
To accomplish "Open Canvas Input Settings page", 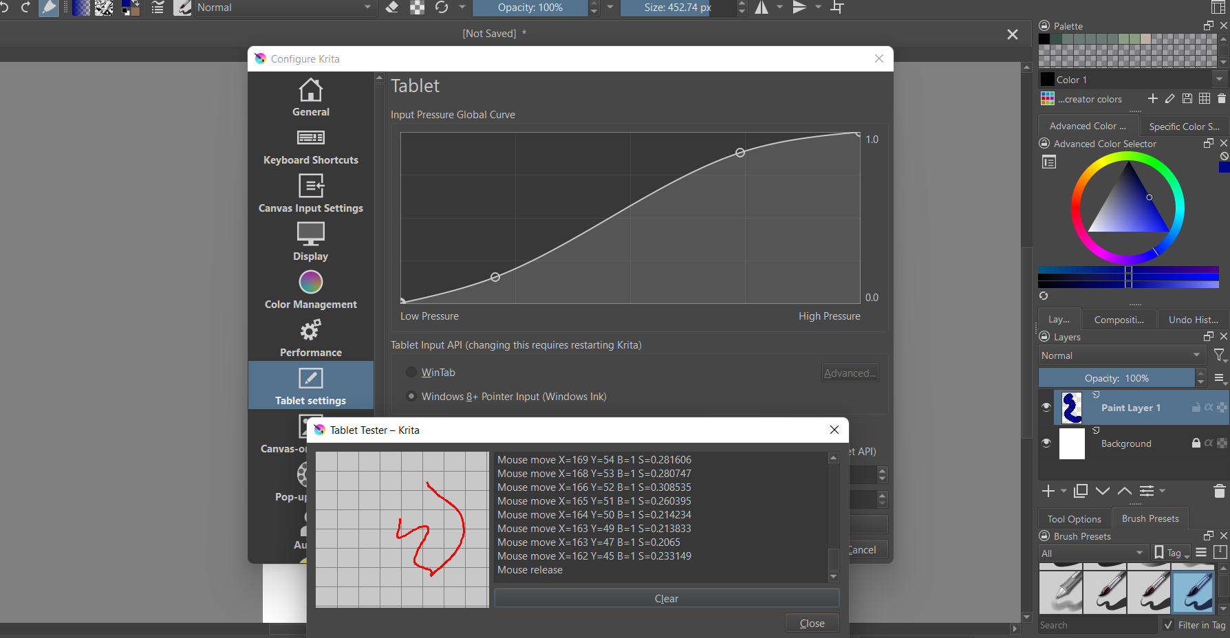I will click(311, 194).
